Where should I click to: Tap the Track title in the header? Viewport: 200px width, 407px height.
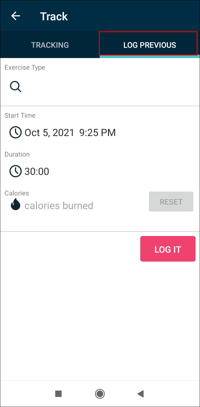click(54, 16)
